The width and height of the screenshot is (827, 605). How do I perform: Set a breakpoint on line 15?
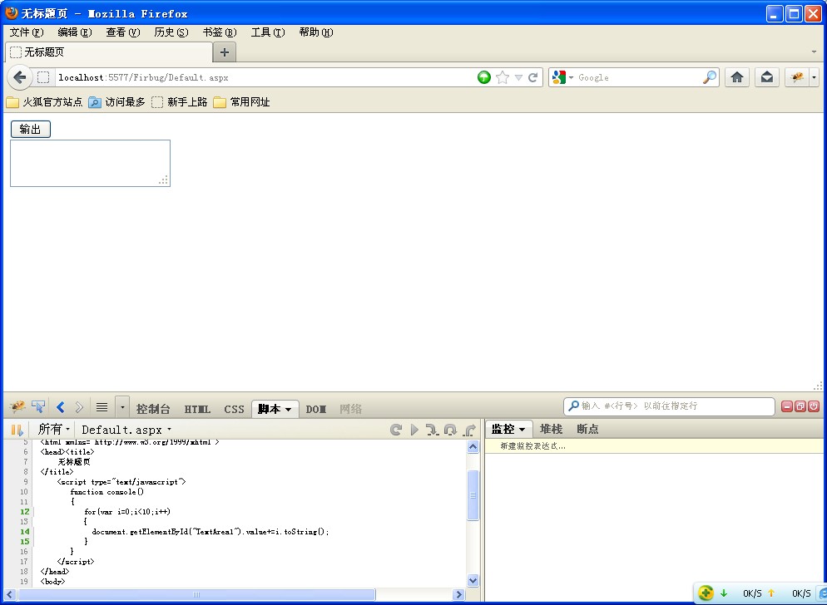pos(25,541)
